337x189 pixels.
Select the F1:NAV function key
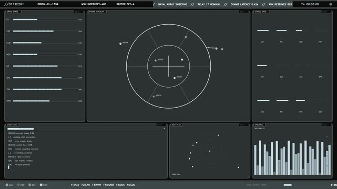click(x=75, y=185)
